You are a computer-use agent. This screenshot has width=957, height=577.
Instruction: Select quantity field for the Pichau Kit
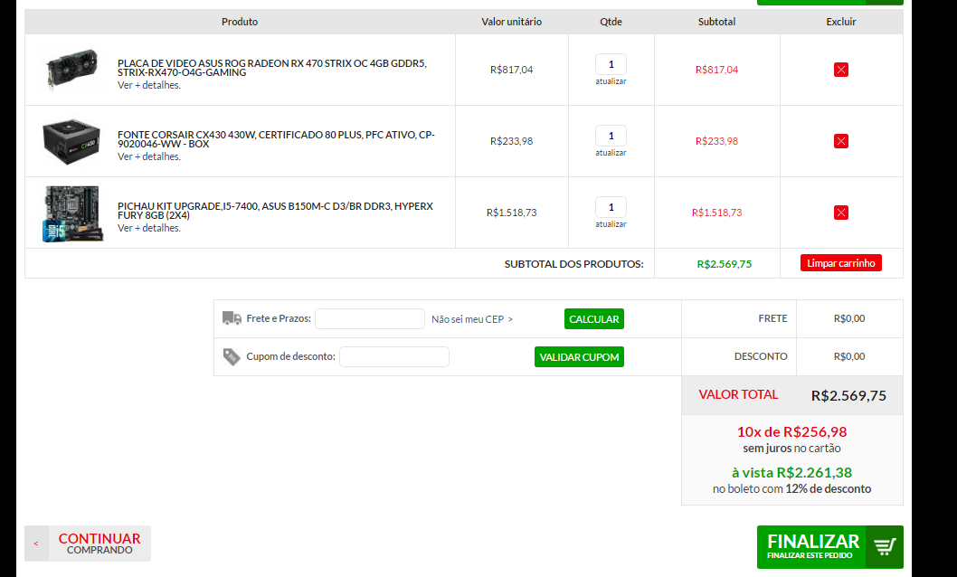point(611,207)
